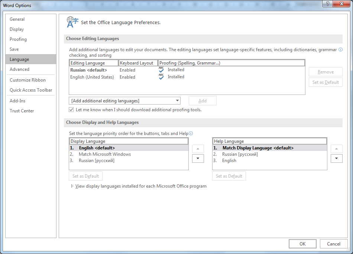Click the 'Help Language' list header
This screenshot has width=353, height=254.
pyautogui.click(x=270, y=141)
